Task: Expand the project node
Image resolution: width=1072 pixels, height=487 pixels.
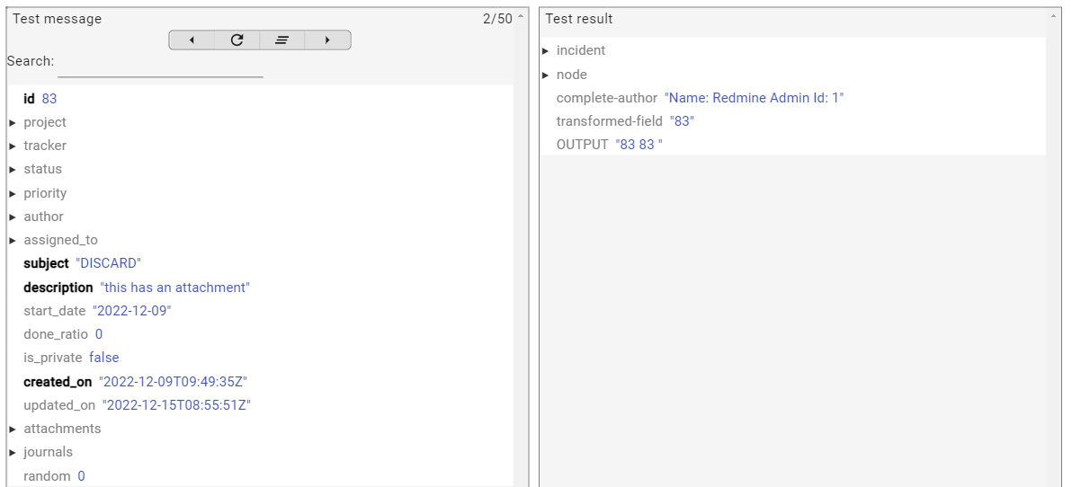Action: 13,122
